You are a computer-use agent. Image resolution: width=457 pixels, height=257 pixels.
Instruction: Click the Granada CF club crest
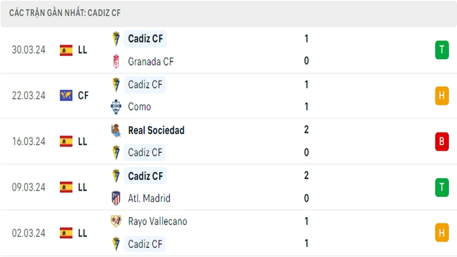[x=116, y=62]
